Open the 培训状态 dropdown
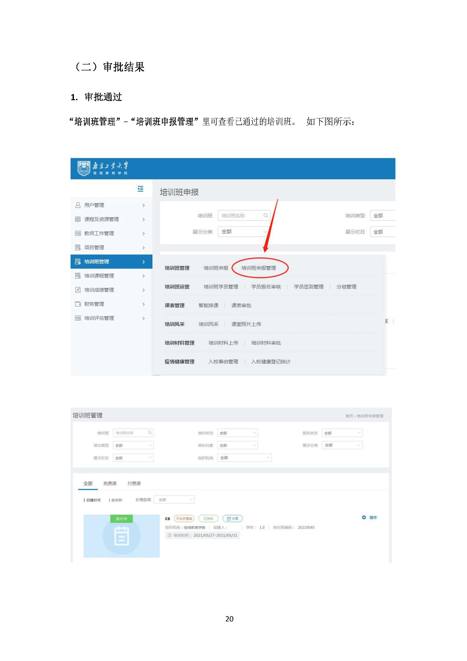 [x=238, y=433]
